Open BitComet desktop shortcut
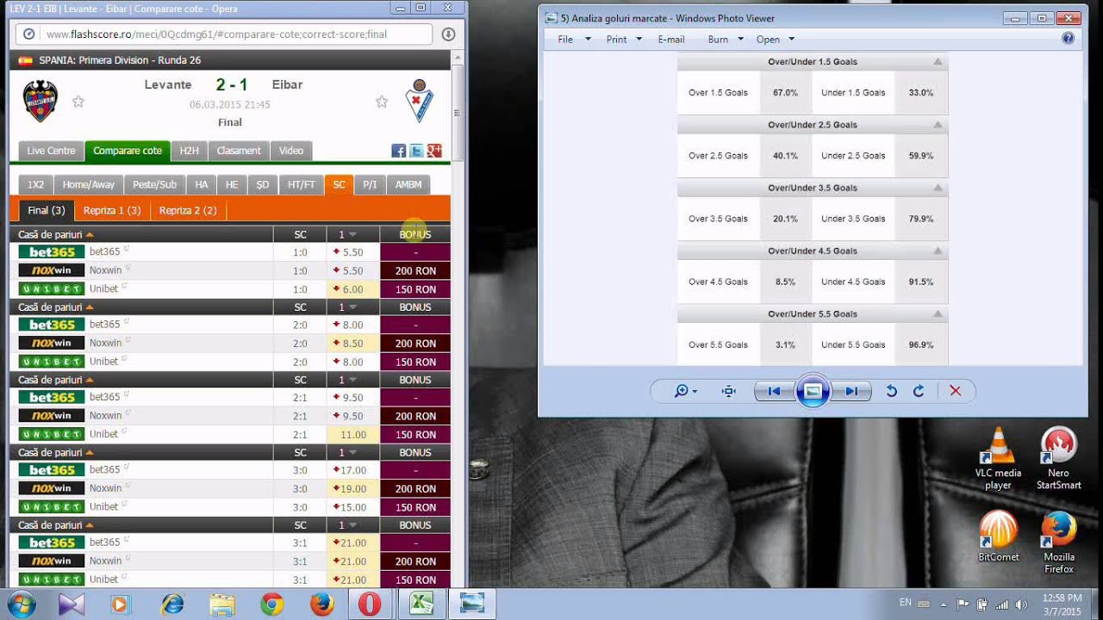 pyautogui.click(x=998, y=536)
